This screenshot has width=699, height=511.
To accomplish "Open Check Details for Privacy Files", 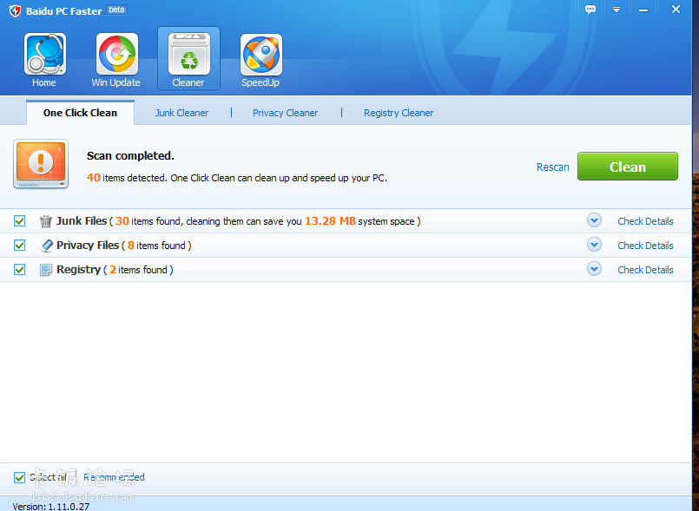I will pyautogui.click(x=645, y=246).
